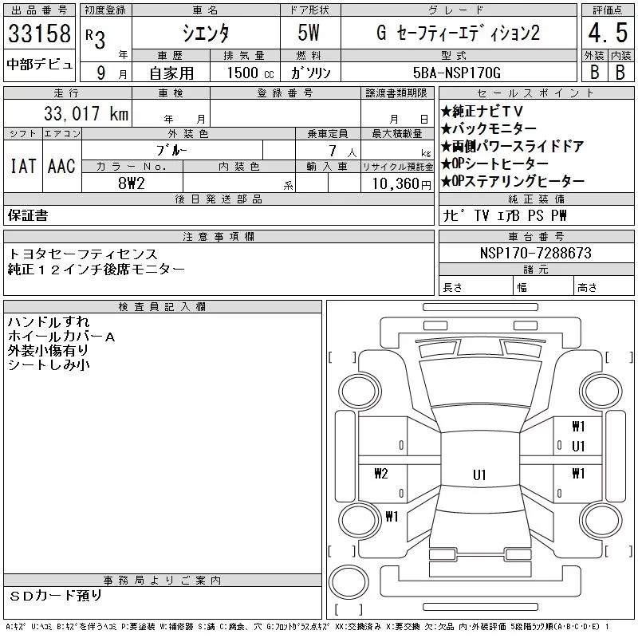Image resolution: width=638 pixels, height=638 pixels.
Task: Select the sales point ★両側パワースライドドア
Action: 513,146
